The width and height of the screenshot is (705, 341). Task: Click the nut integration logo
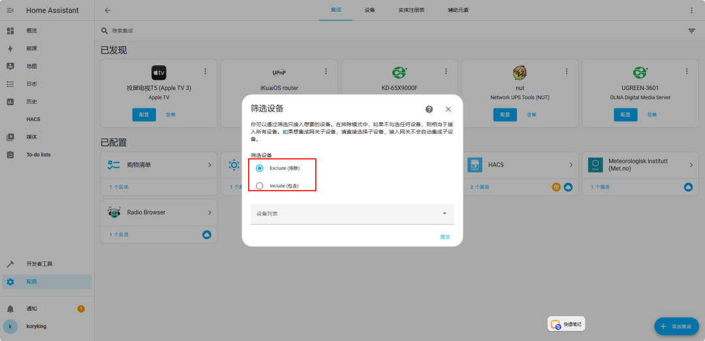[520, 73]
